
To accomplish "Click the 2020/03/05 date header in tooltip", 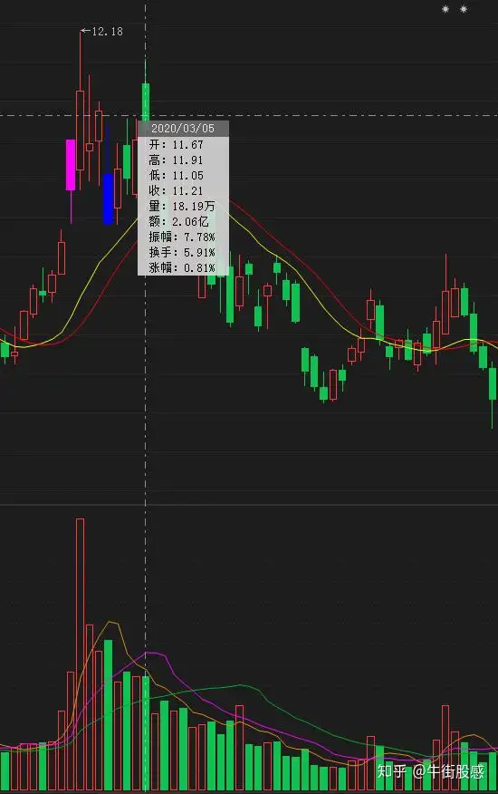I will tap(183, 129).
